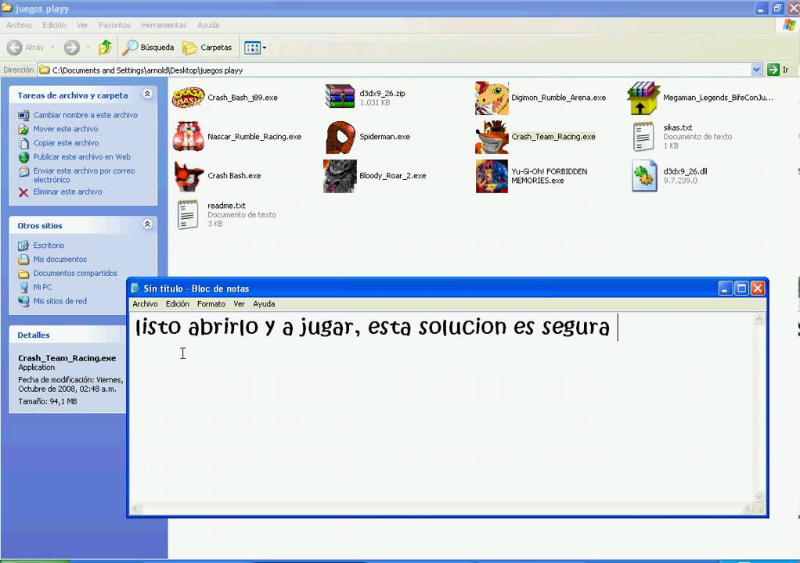
Task: Select the Crash_Team_Racing.exe icon
Action: [492, 137]
